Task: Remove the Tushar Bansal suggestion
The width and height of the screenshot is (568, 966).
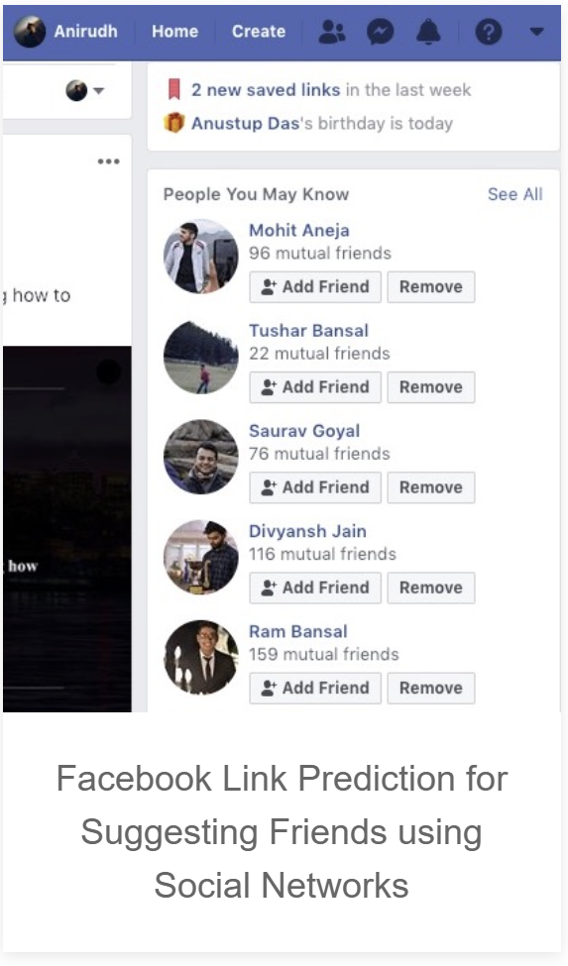Action: [431, 387]
